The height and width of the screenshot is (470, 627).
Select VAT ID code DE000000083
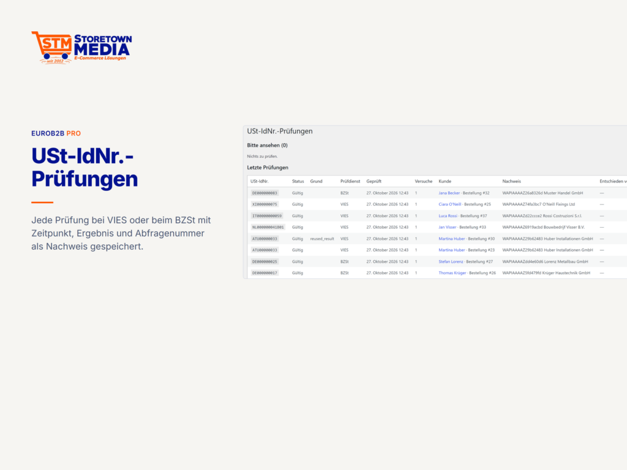coord(265,193)
